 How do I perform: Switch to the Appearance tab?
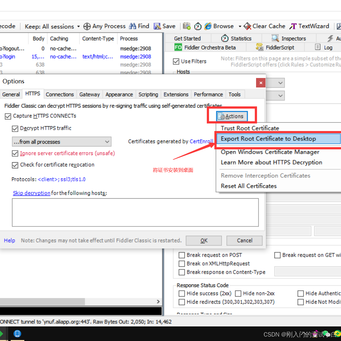(119, 94)
